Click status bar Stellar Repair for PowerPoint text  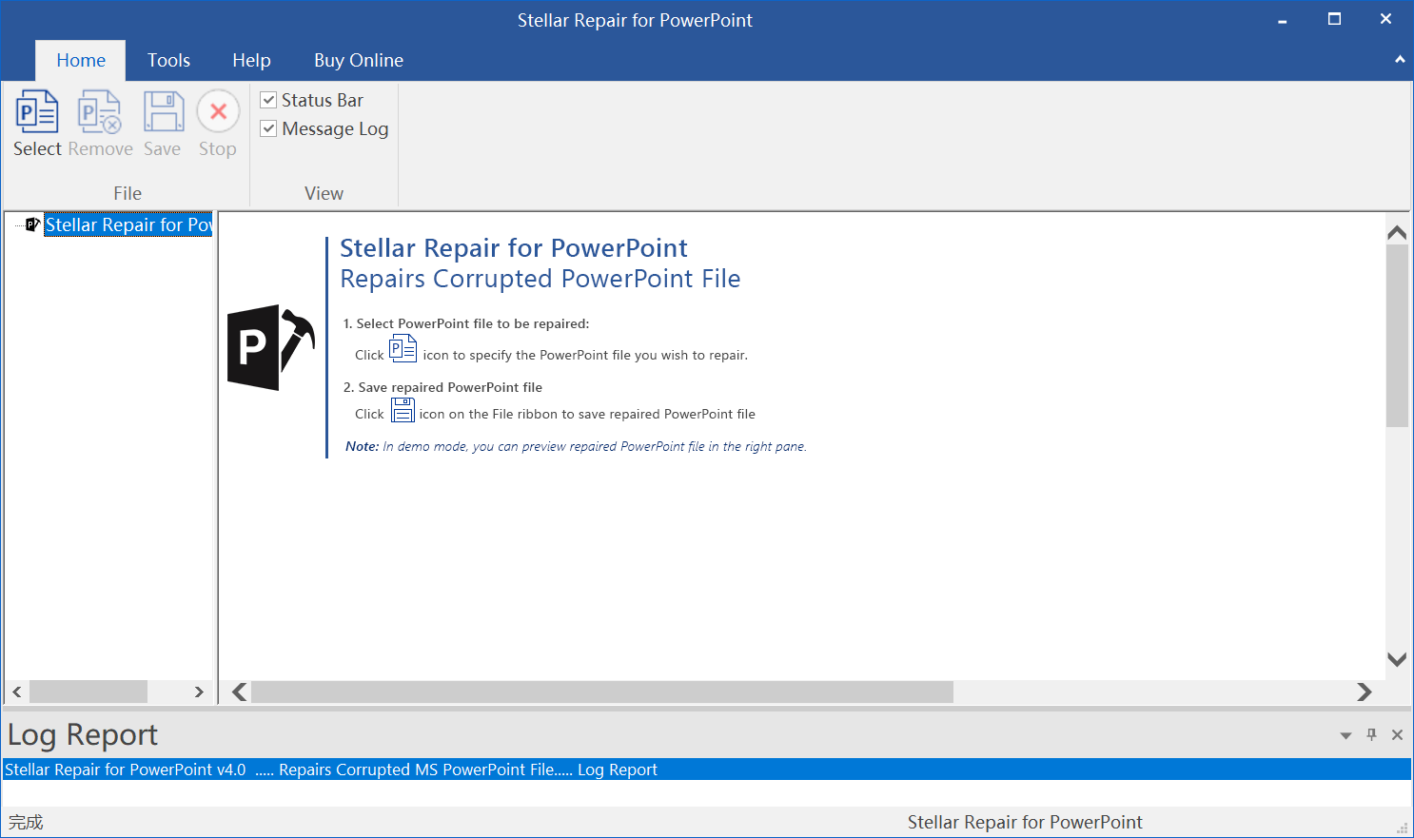coord(1025,822)
